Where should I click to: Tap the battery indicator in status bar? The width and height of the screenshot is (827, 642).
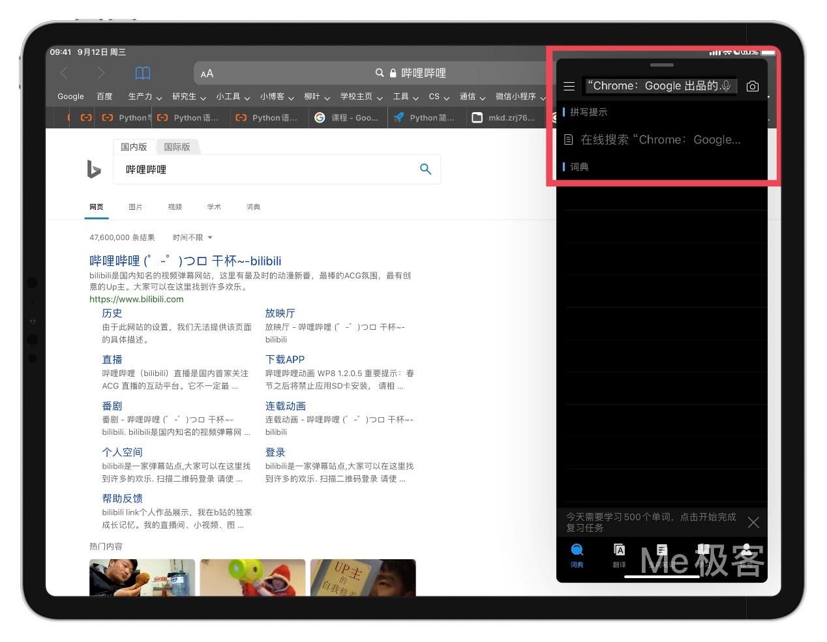click(768, 52)
